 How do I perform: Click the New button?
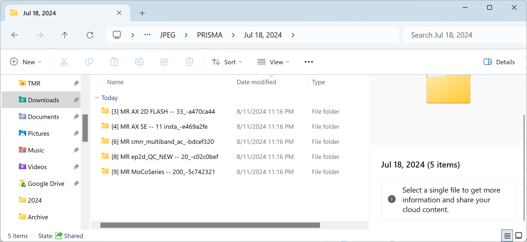click(x=25, y=62)
